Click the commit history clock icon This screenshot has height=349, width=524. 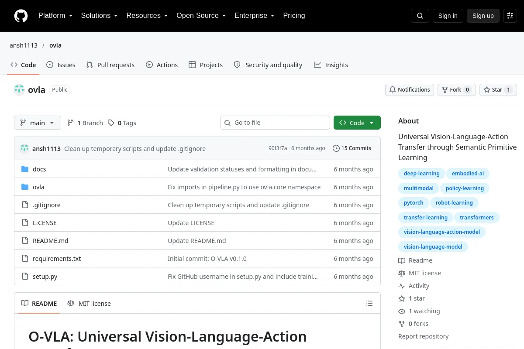tap(336, 148)
